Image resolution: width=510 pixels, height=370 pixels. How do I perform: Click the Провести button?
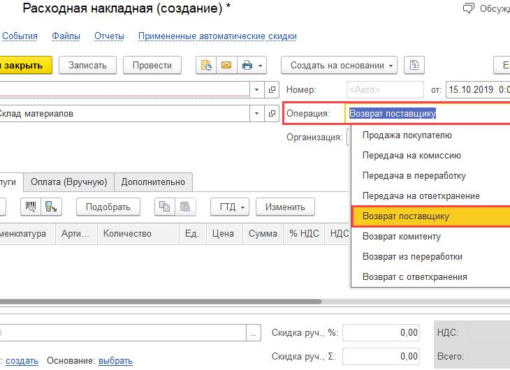[152, 66]
